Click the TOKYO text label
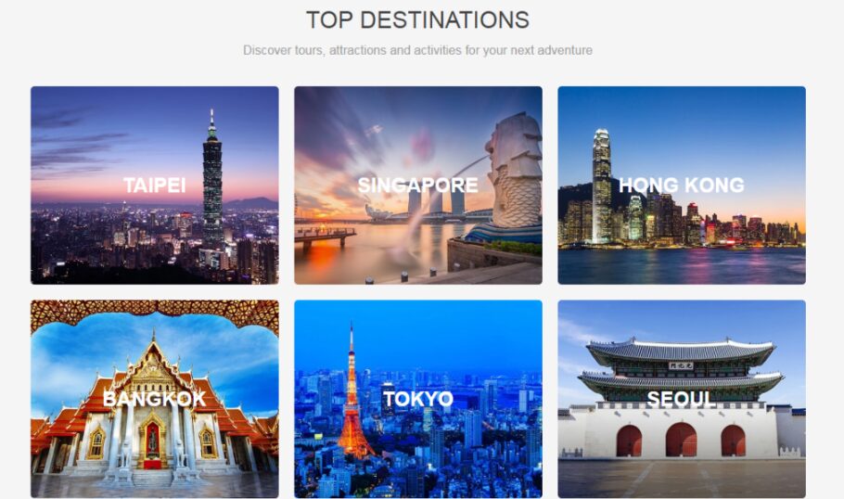 [x=418, y=399]
